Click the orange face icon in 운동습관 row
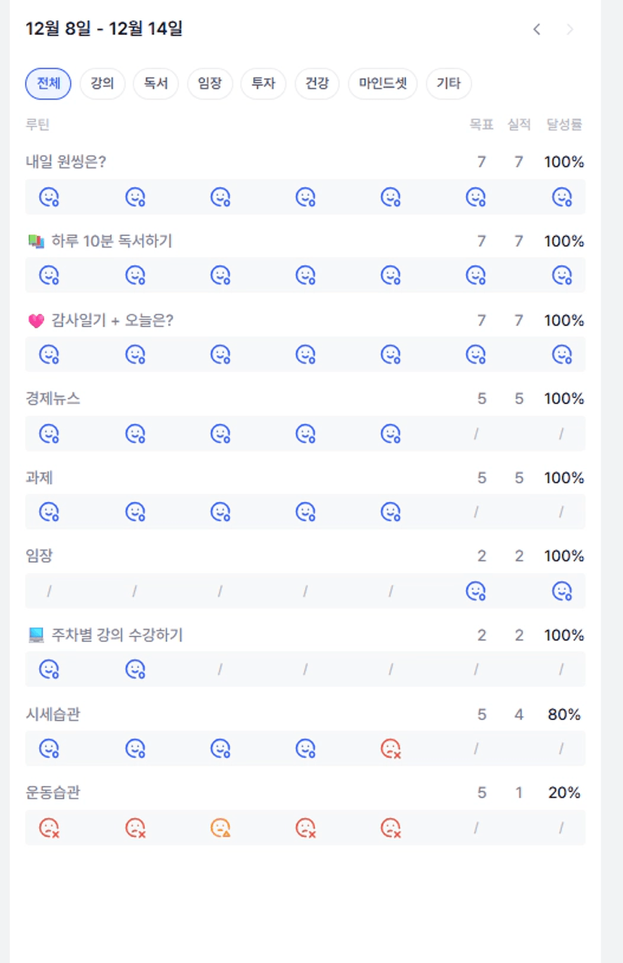The width and height of the screenshot is (623, 963). click(x=220, y=828)
